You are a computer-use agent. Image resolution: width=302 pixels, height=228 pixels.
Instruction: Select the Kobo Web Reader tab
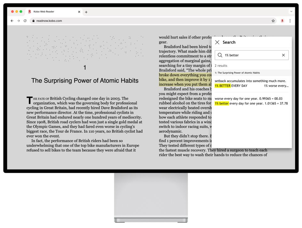click(x=54, y=12)
